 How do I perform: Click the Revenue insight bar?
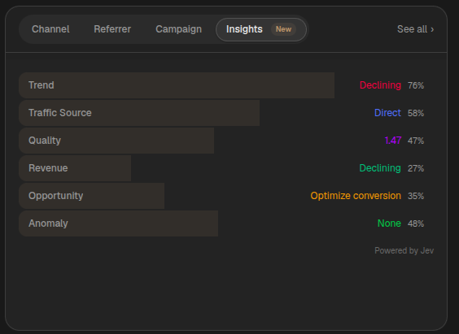(x=75, y=168)
